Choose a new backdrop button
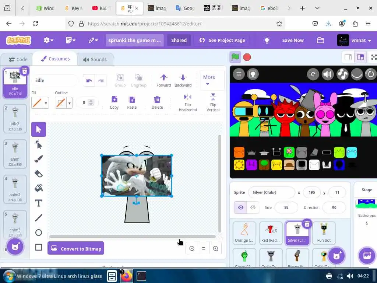 click(367, 256)
